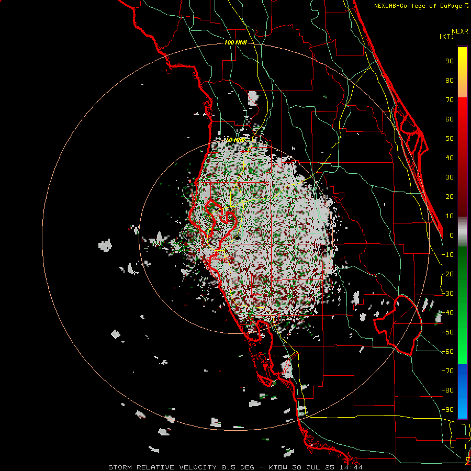Click the -80 value on the velocity scale
The image size is (471, 471).
point(447,390)
